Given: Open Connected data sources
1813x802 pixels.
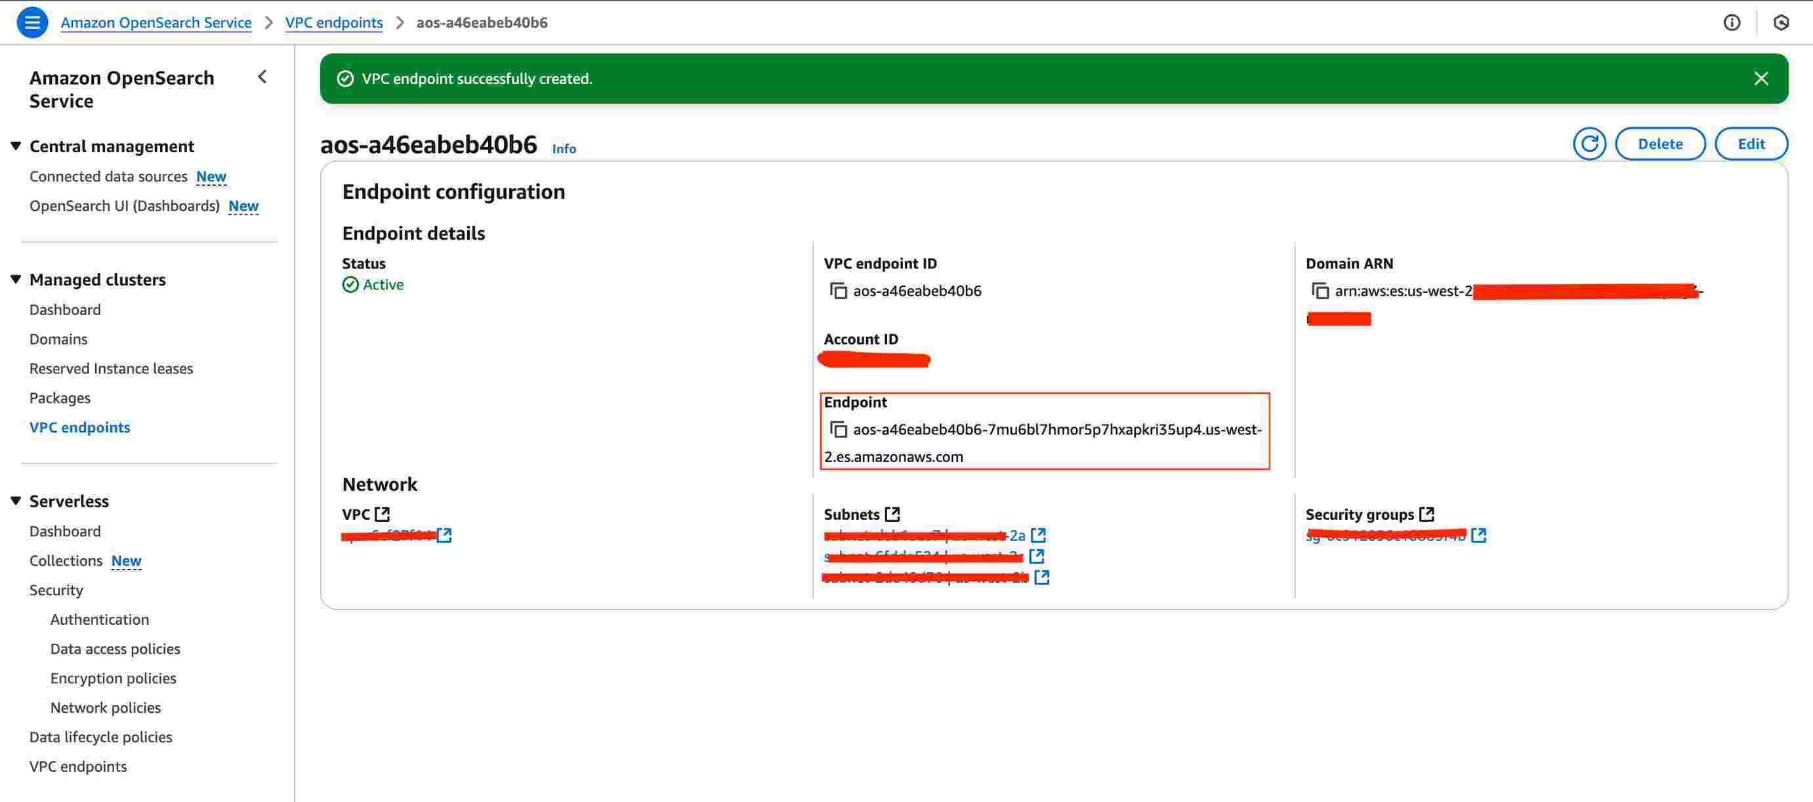Looking at the screenshot, I should pos(108,176).
